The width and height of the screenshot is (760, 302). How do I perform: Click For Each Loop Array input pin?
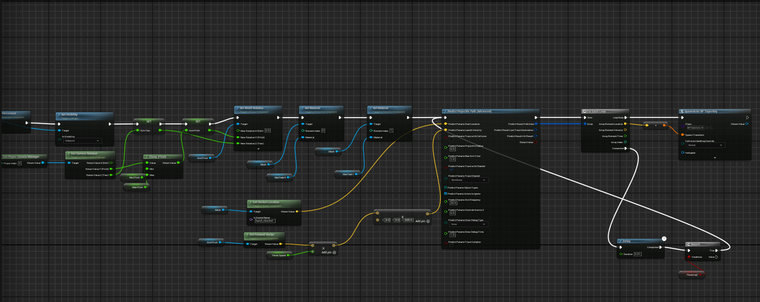585,124
